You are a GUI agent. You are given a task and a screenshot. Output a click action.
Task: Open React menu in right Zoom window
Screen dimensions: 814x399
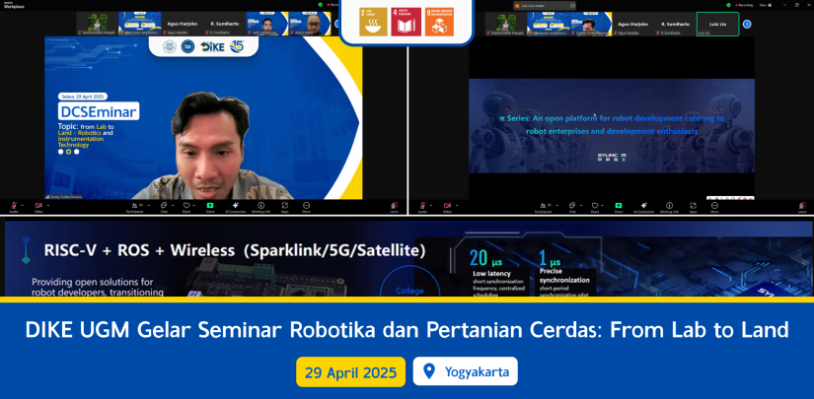point(594,207)
